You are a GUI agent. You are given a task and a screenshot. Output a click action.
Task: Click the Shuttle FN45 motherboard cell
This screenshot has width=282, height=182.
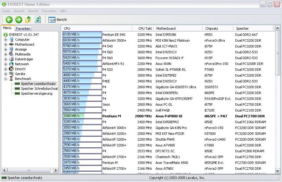(165, 139)
